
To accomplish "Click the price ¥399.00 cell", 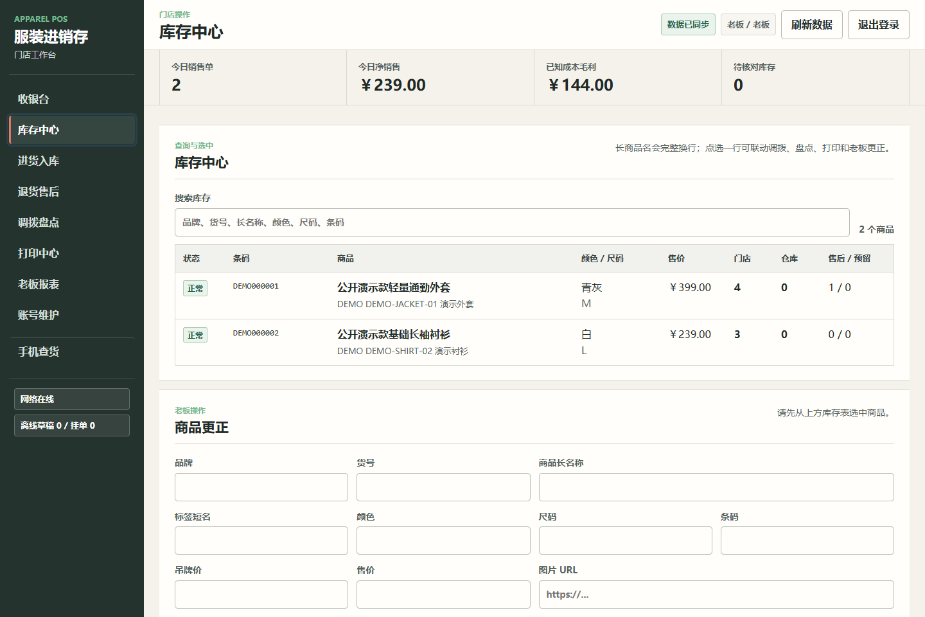I will coord(690,287).
